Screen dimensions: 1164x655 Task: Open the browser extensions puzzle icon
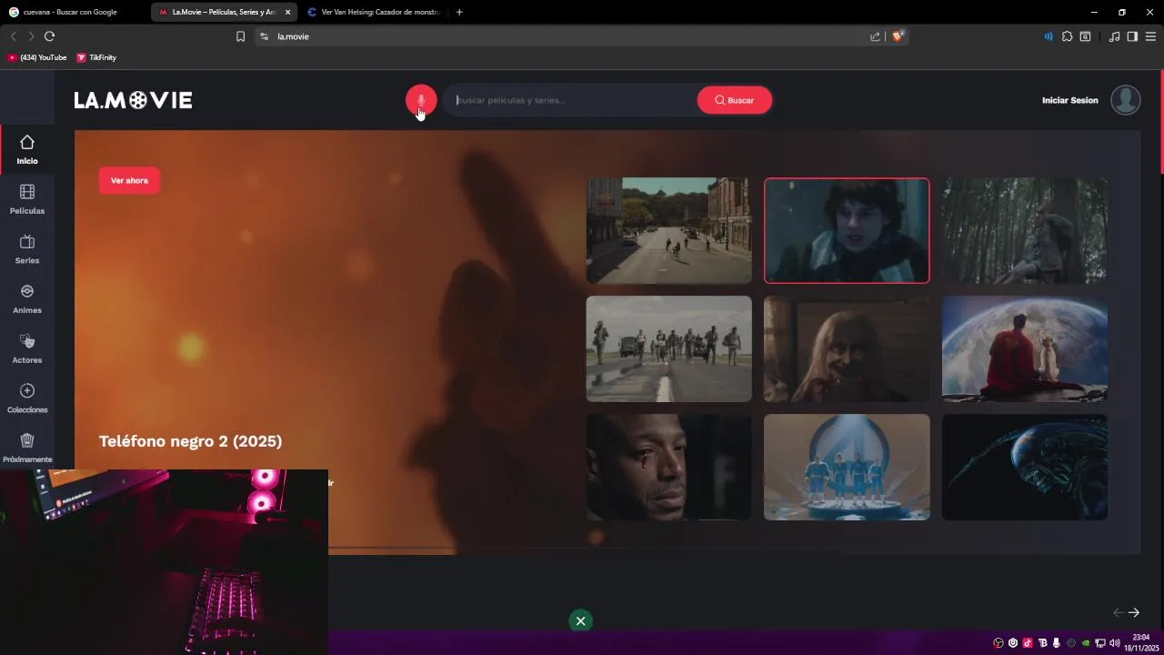1068,36
